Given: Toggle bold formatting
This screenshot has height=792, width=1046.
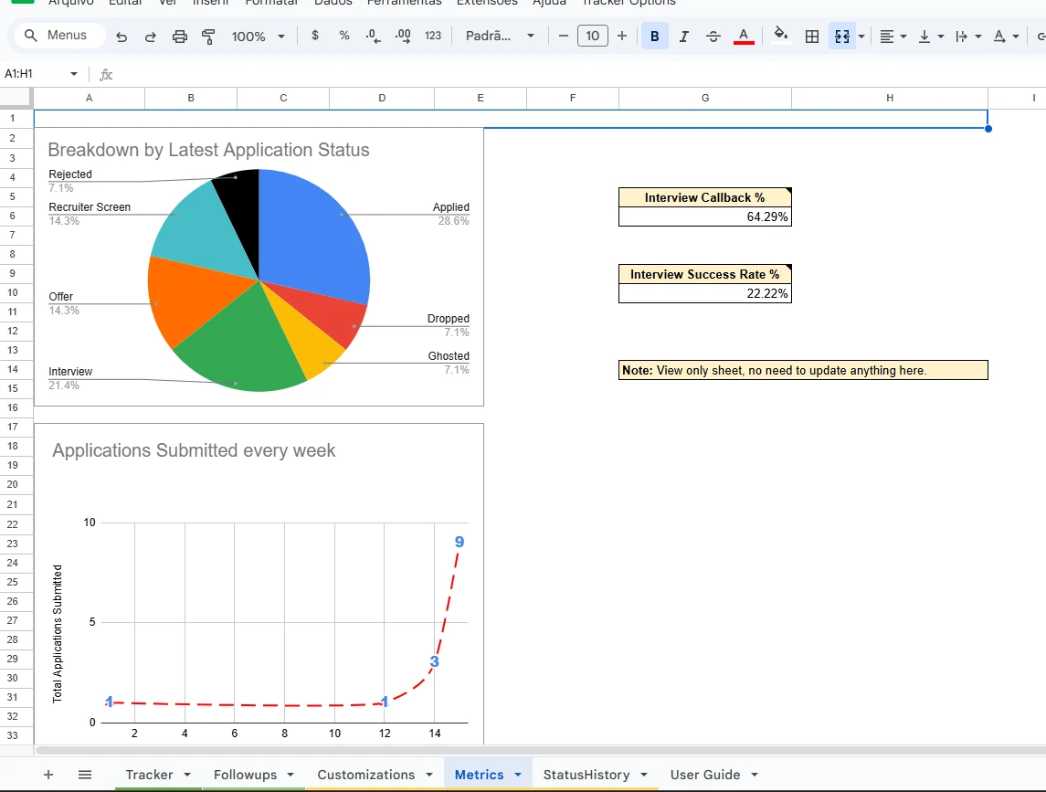Looking at the screenshot, I should (654, 37).
